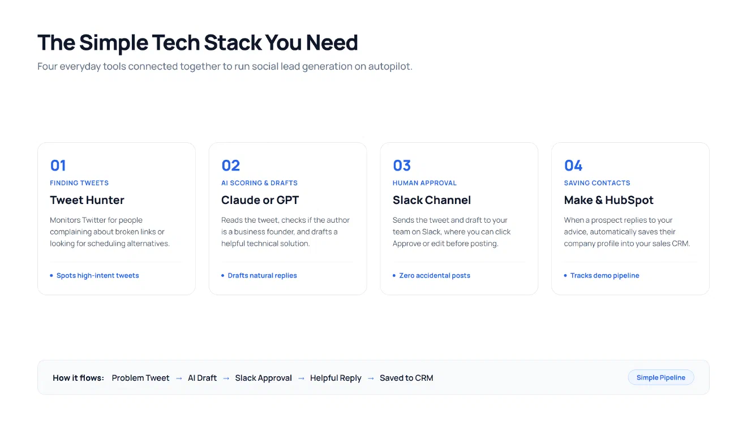
Task: Click the step number 01
Action: click(58, 165)
